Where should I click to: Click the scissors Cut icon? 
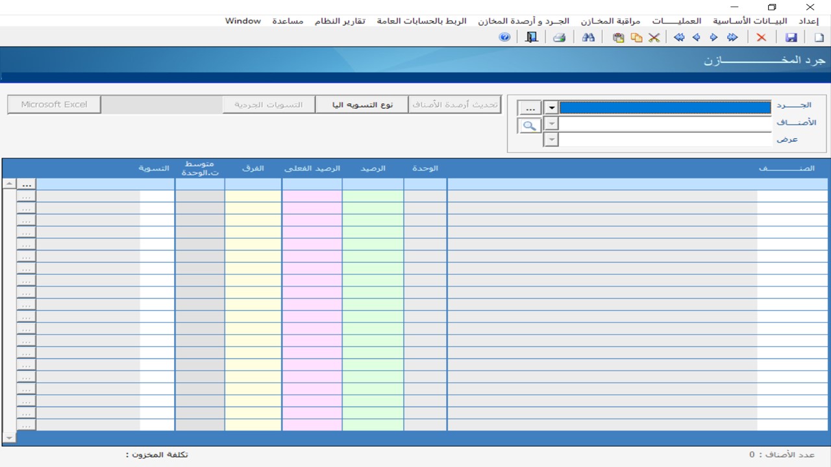(654, 38)
